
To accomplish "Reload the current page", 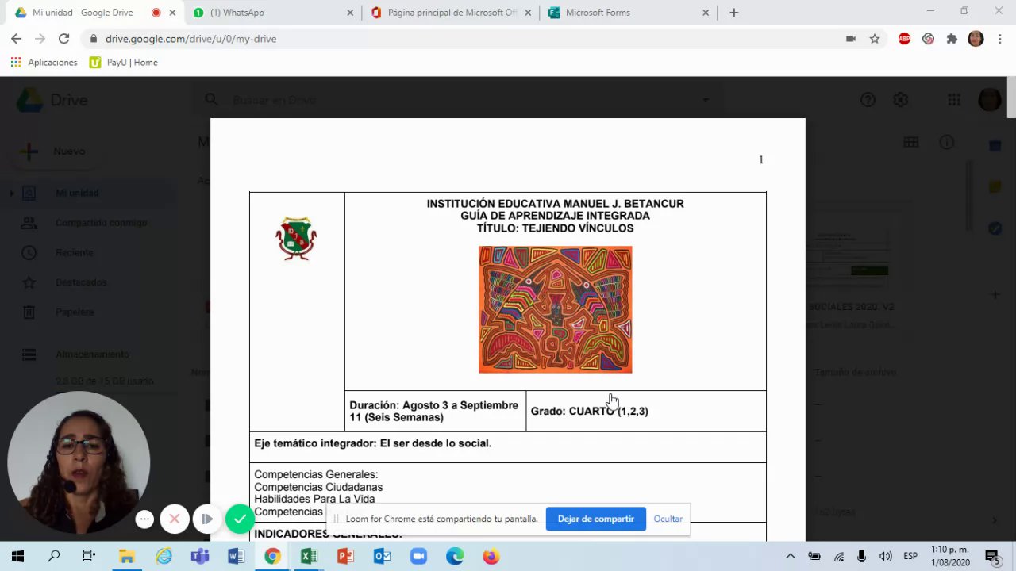I will pos(63,38).
